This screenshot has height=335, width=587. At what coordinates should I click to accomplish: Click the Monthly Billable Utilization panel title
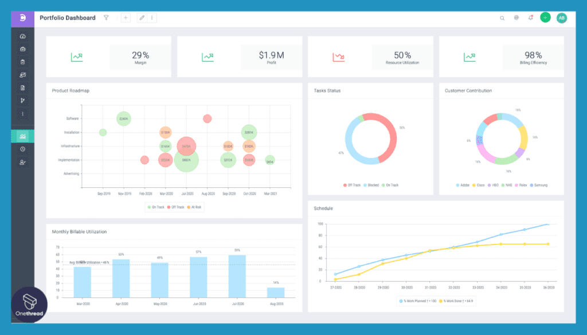click(x=79, y=232)
